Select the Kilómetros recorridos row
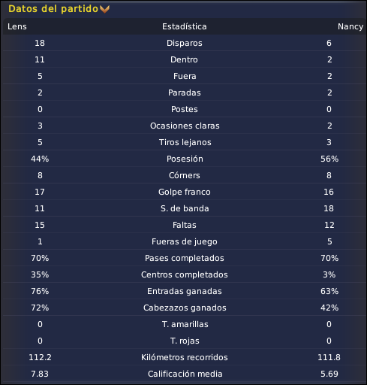 [x=185, y=357]
